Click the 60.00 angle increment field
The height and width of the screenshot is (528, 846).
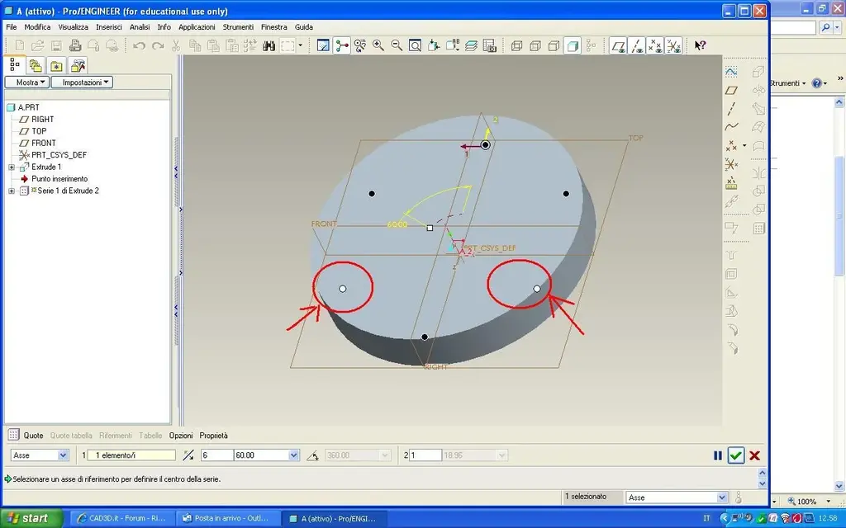262,455
